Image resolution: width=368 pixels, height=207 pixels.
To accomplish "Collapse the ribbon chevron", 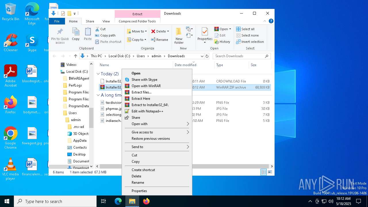I will 265,21.
